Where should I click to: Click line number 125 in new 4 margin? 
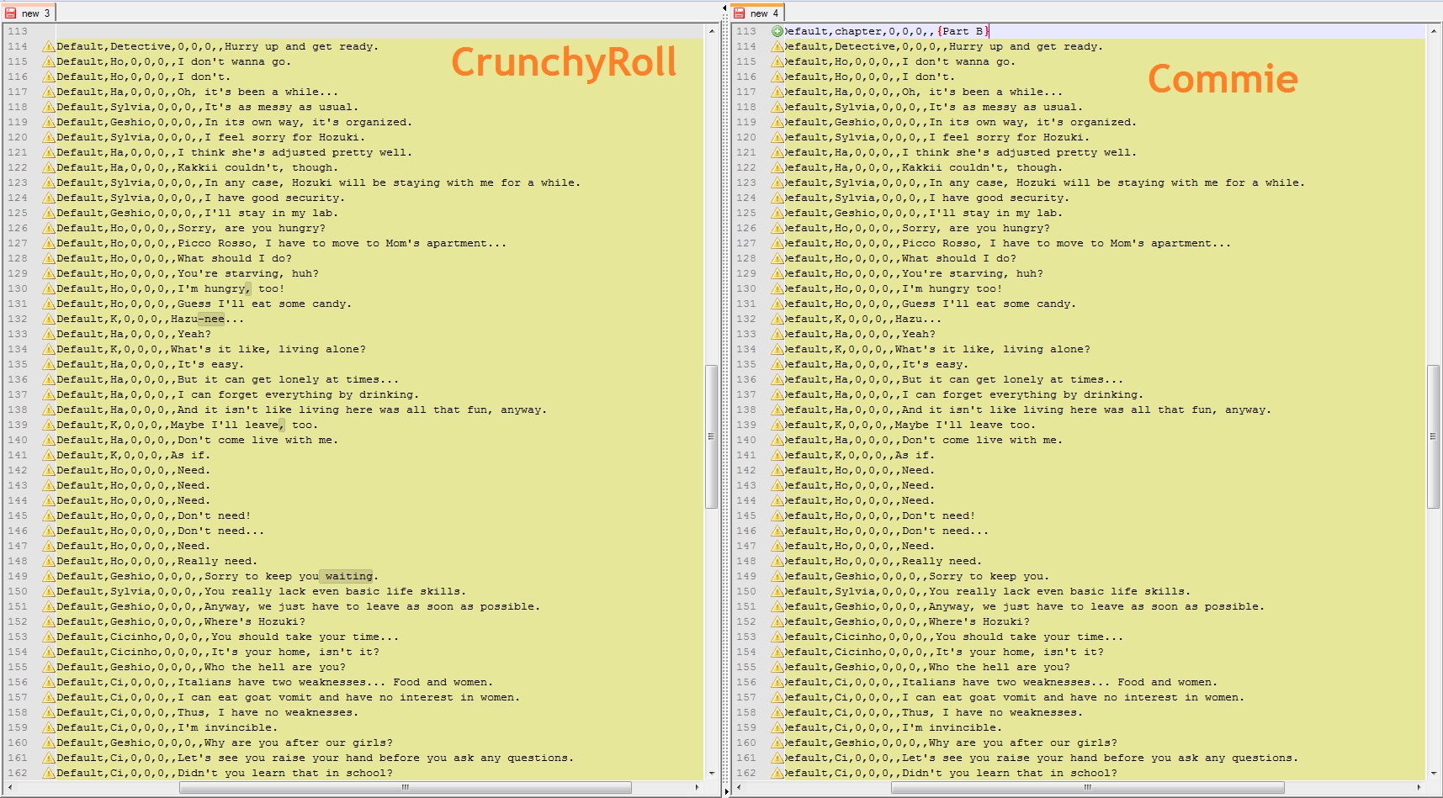746,213
